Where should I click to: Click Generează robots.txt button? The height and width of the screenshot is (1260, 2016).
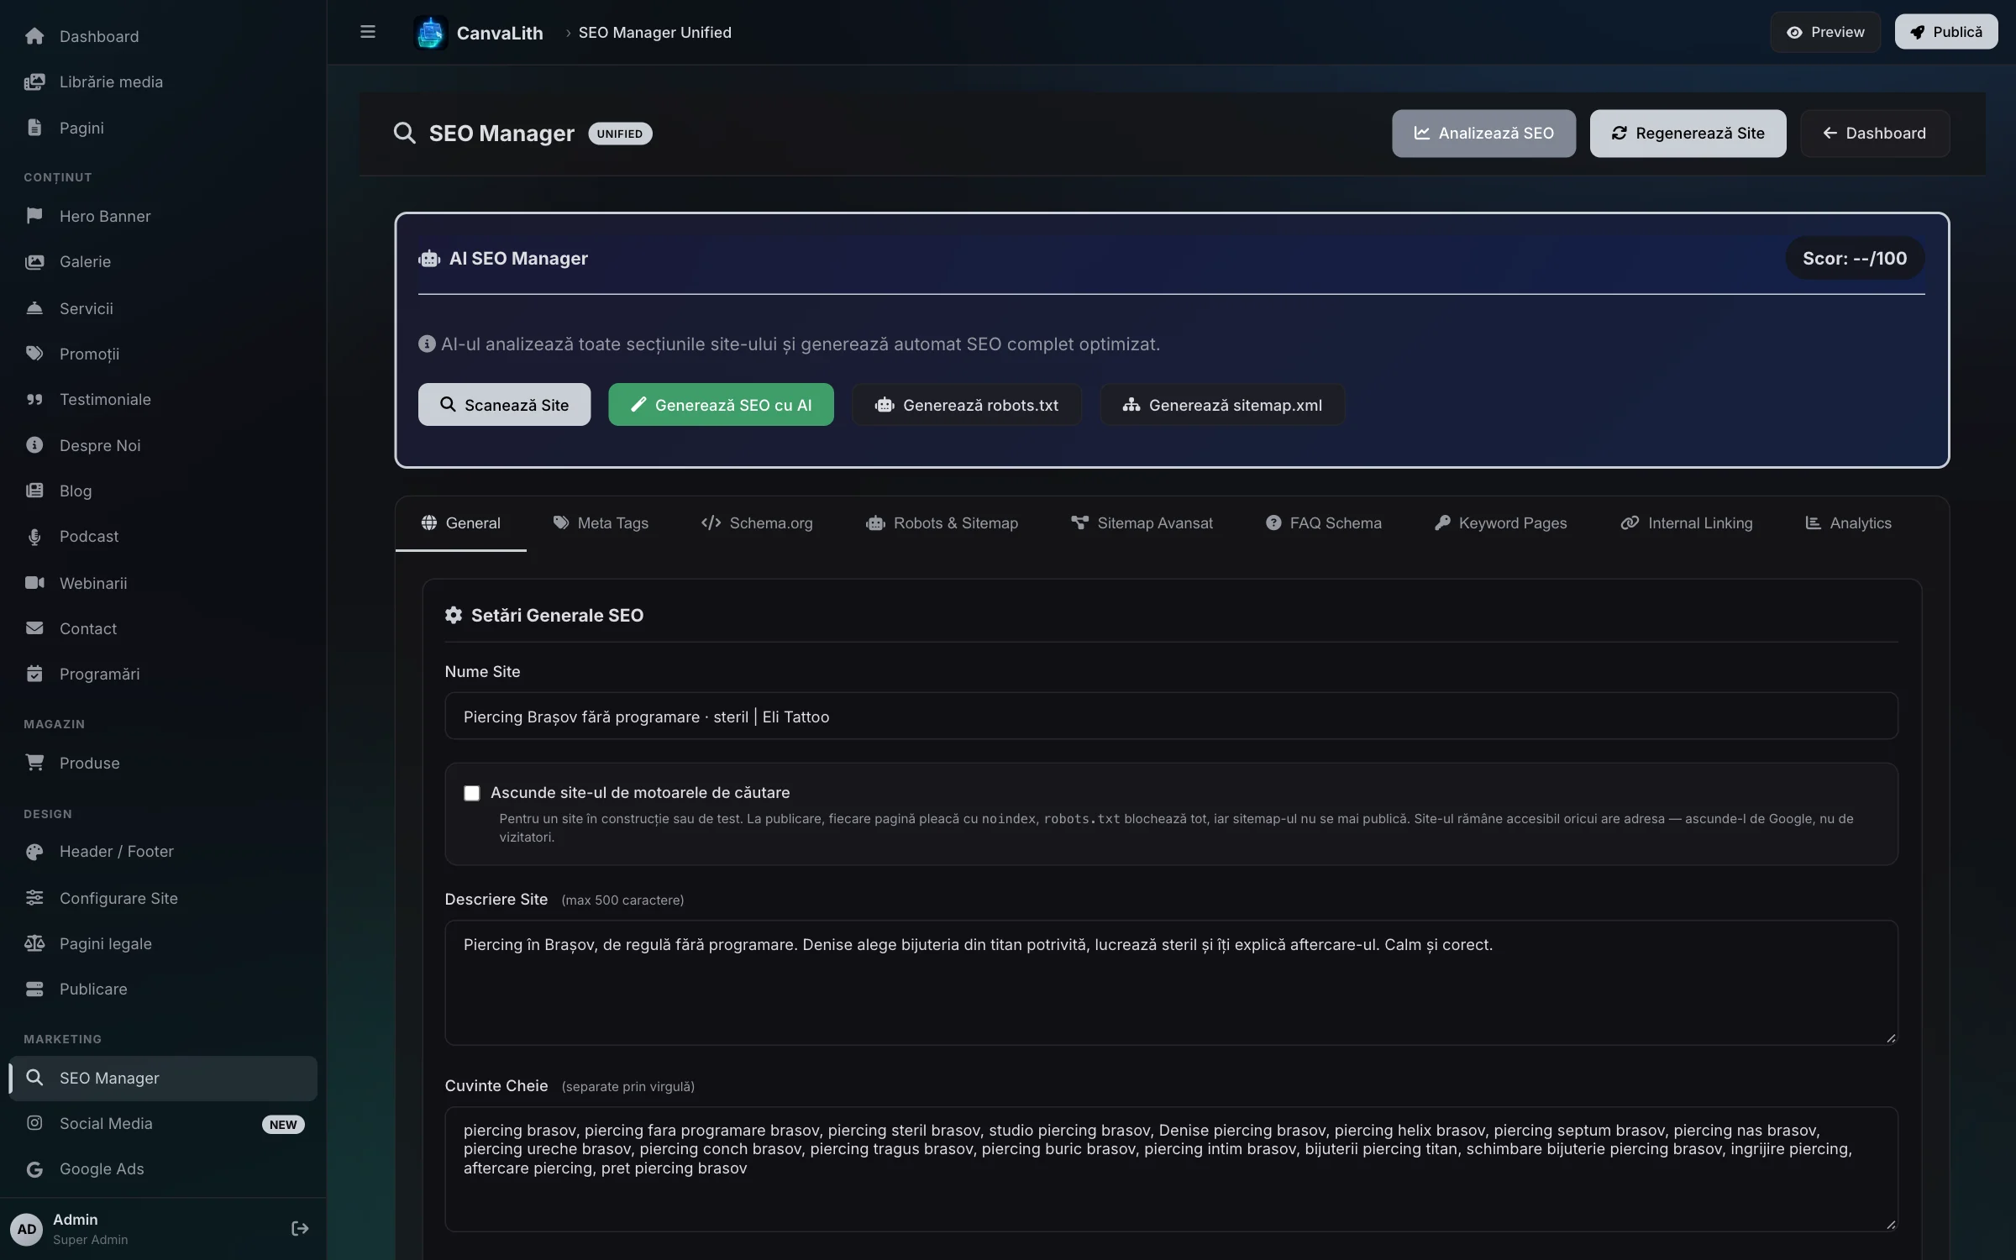click(967, 405)
